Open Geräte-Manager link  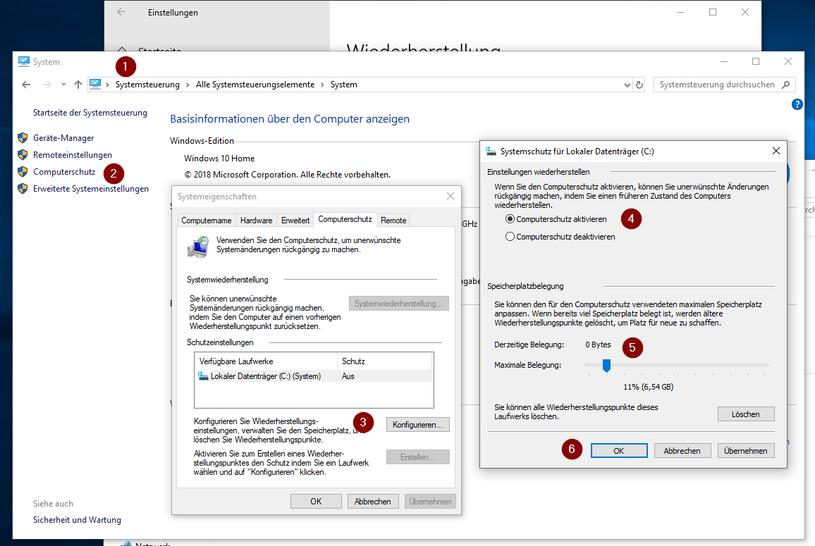point(63,137)
